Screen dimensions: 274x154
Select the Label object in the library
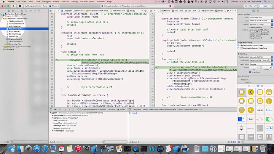pyautogui.click(x=260, y=110)
